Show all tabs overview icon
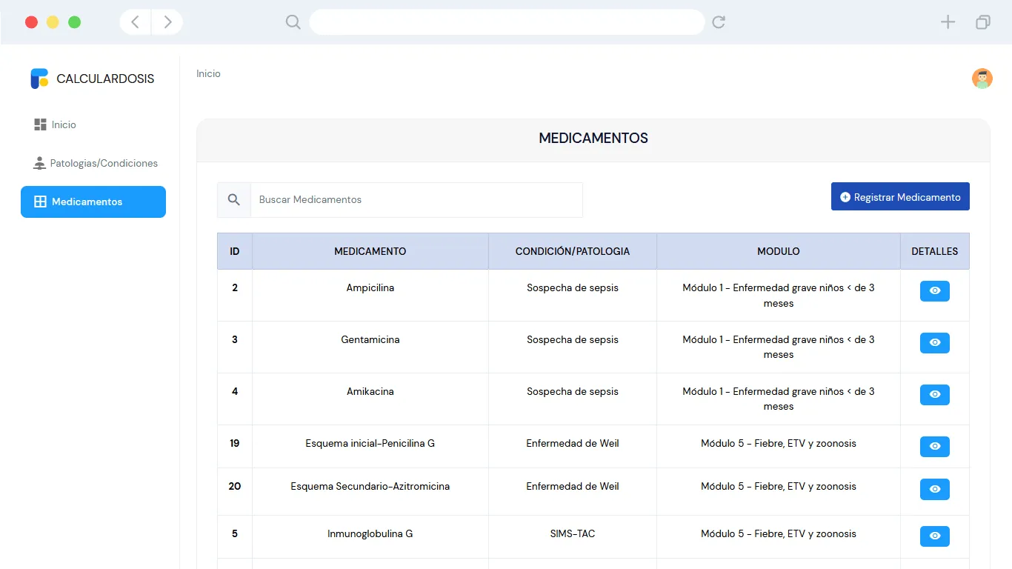The image size is (1012, 569). [982, 22]
